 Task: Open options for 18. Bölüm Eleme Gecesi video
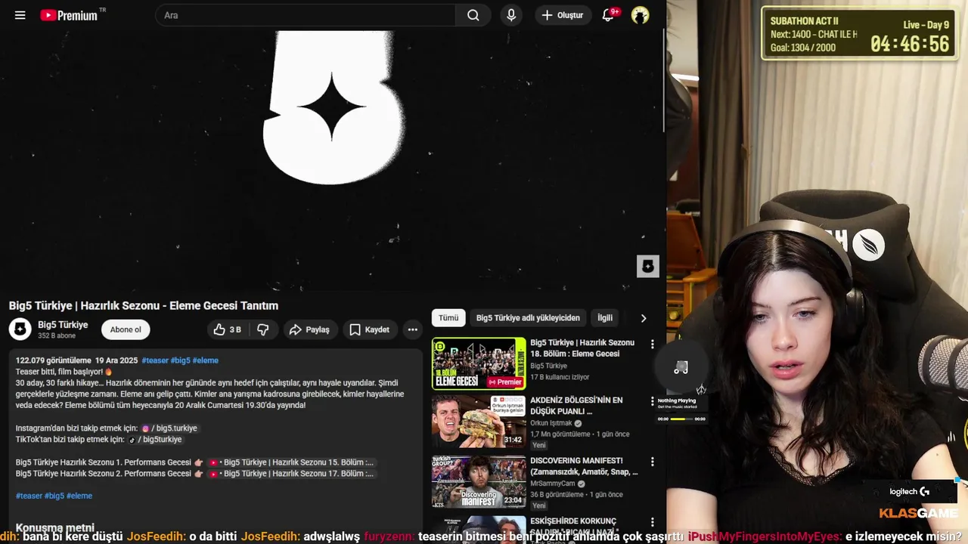pos(653,345)
